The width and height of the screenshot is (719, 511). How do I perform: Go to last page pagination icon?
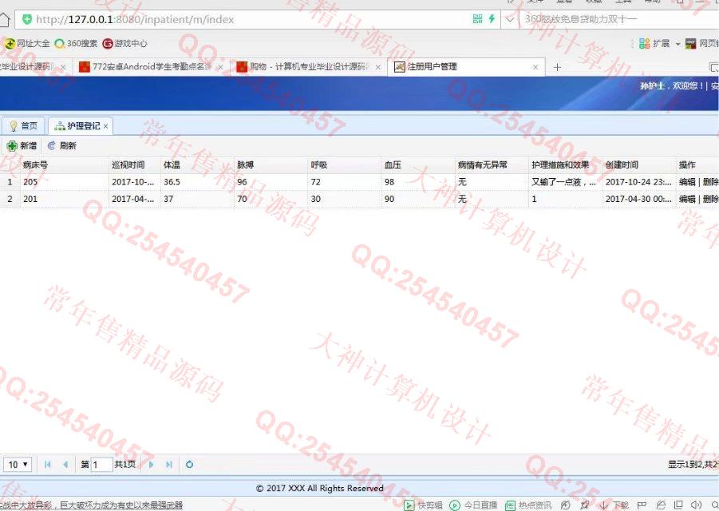[168, 465]
